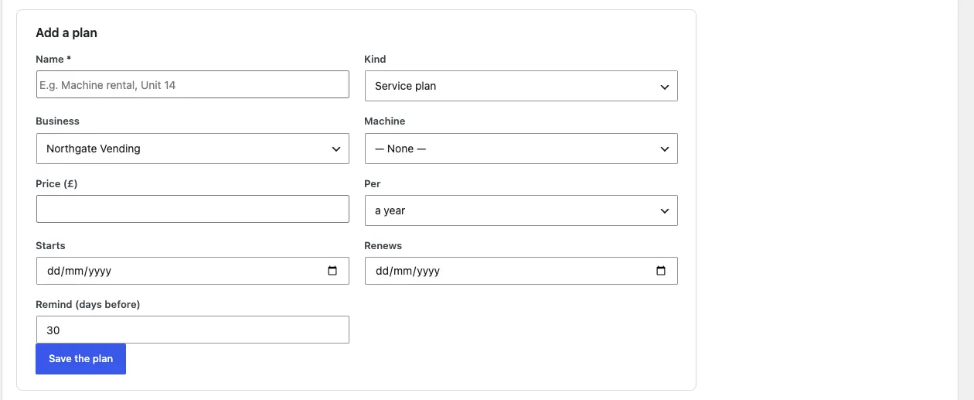This screenshot has width=974, height=400.
Task: Click the Machine label
Action: (385, 121)
